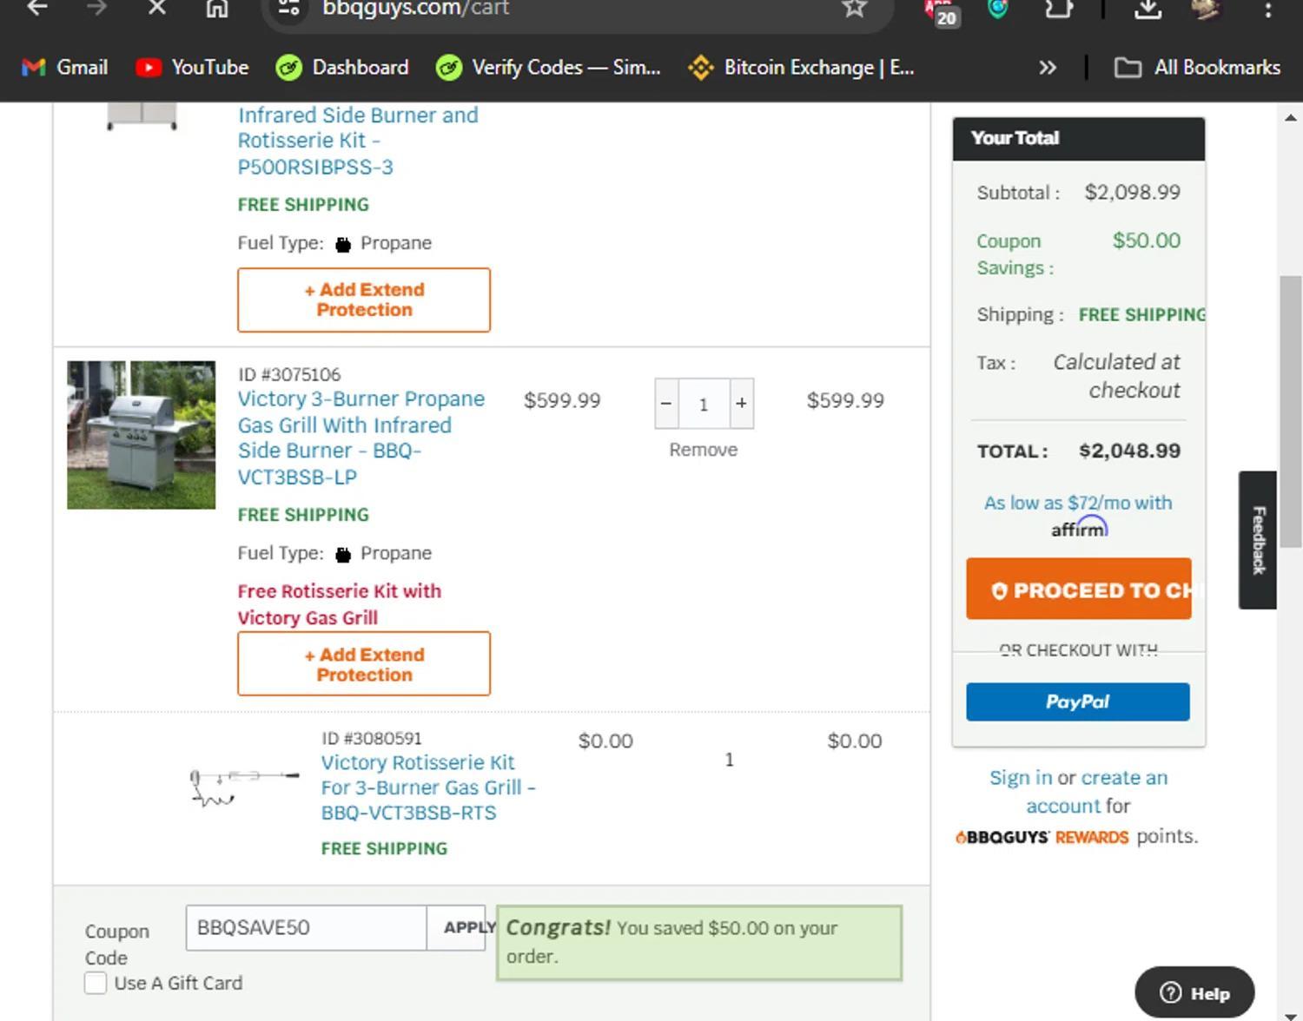
Task: Bookmark this page with the star icon
Action: [855, 8]
